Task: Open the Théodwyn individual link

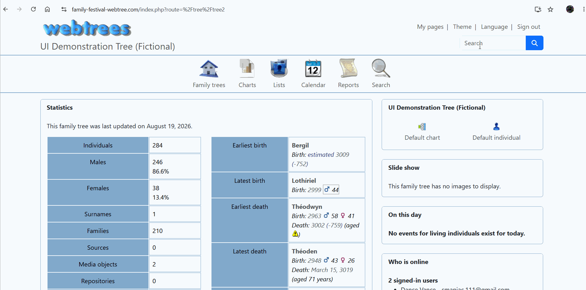Action: (x=307, y=207)
